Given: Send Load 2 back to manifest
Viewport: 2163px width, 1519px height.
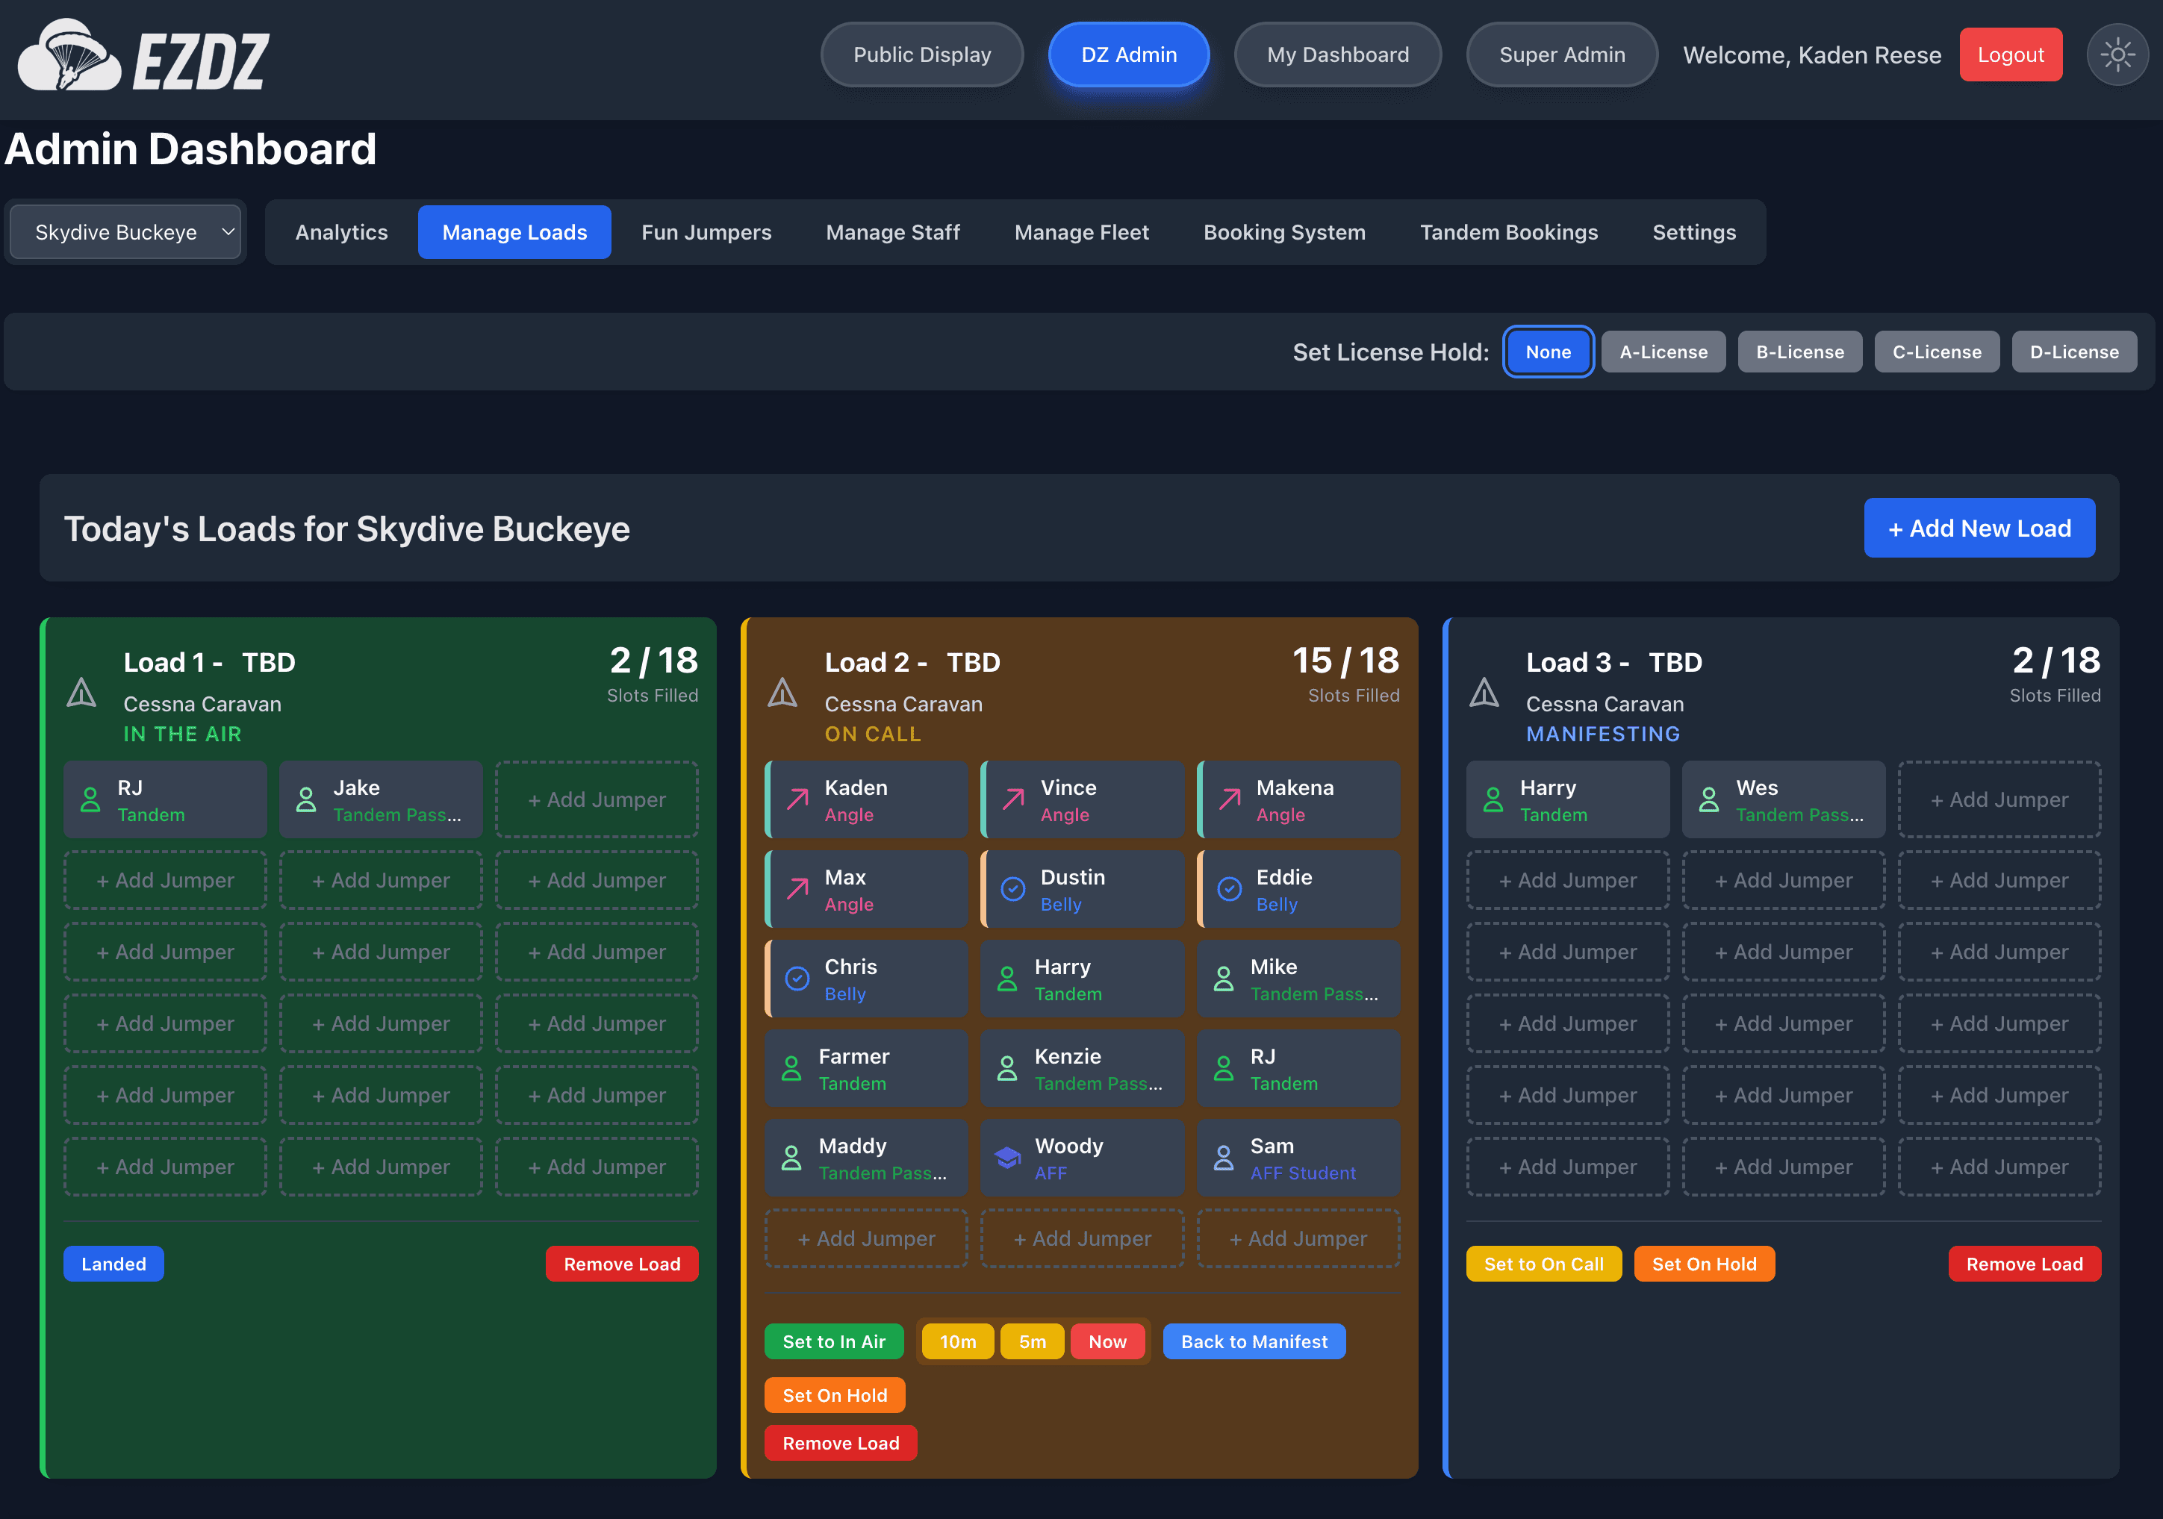Looking at the screenshot, I should click(1254, 1341).
